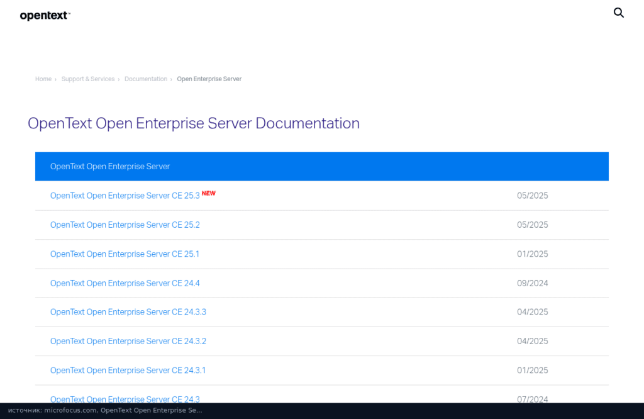644x419 pixels.
Task: Click the blue OpenText Open Enterprise Server header
Action: [321, 166]
